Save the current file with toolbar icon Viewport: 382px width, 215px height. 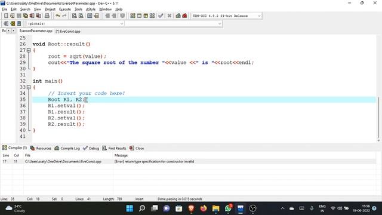(19, 16)
